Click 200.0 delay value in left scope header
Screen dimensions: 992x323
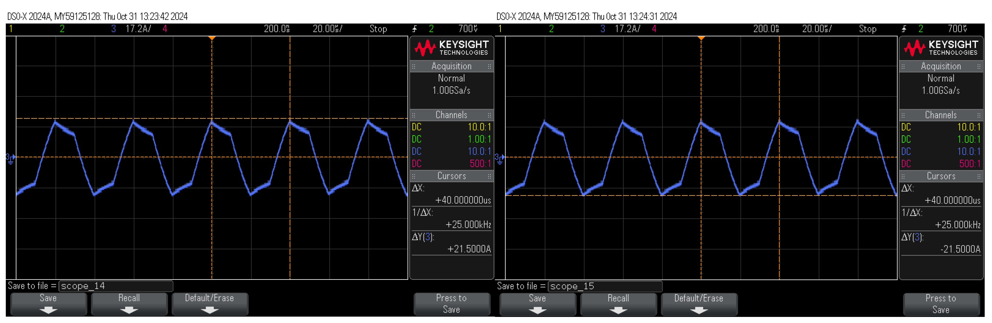(276, 29)
